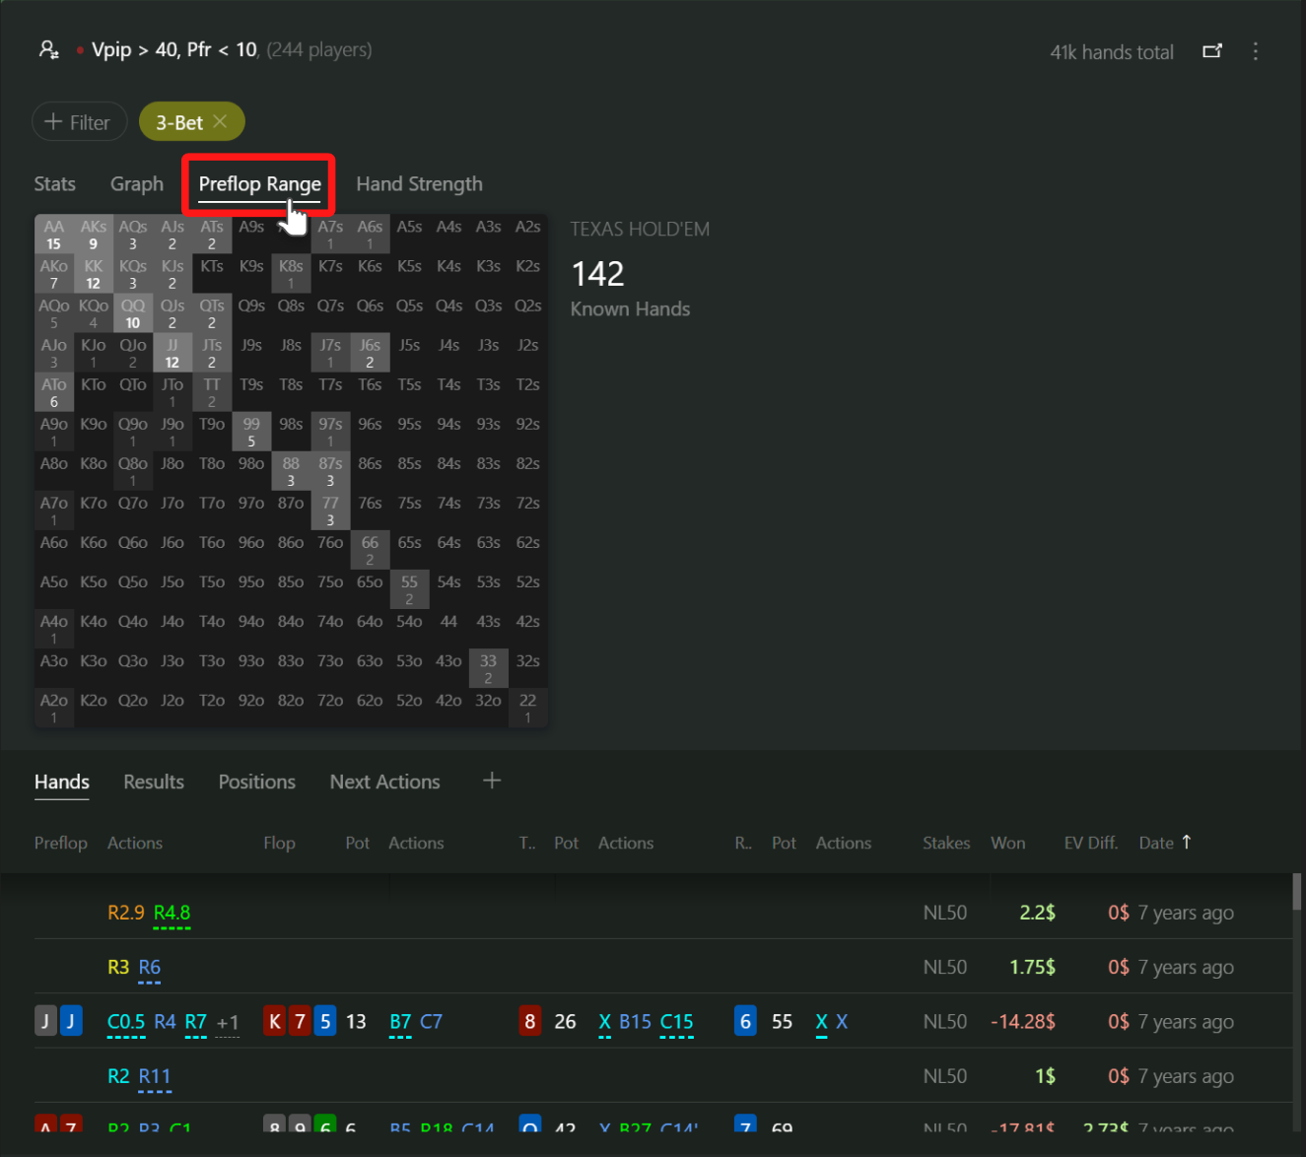Open the Positions tab

(256, 782)
